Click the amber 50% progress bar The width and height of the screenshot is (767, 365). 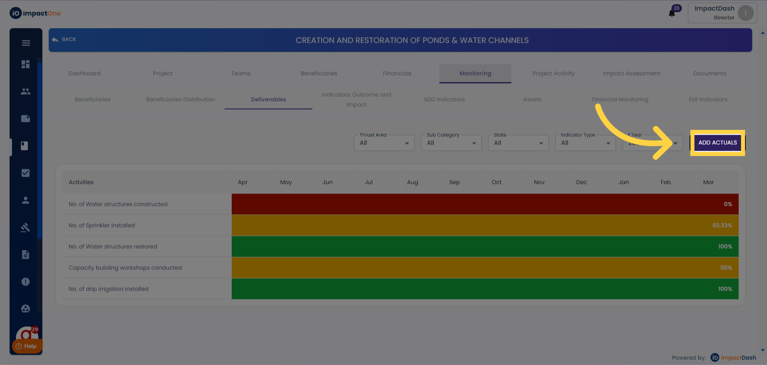(485, 268)
